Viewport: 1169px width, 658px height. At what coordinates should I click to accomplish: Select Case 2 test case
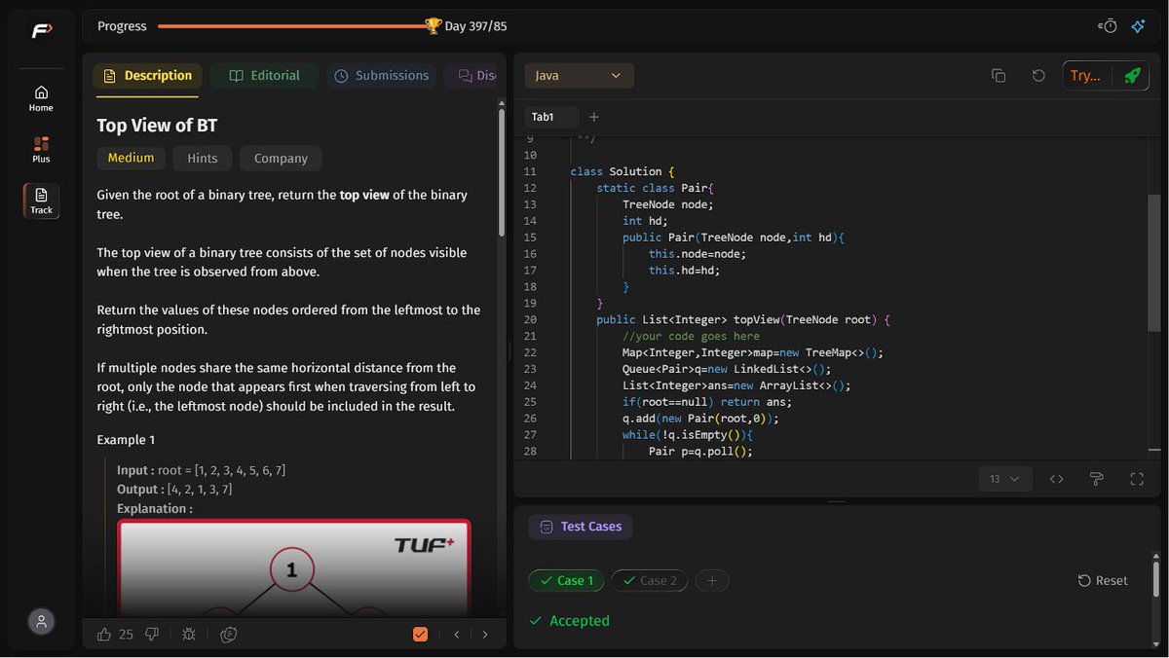pyautogui.click(x=650, y=580)
